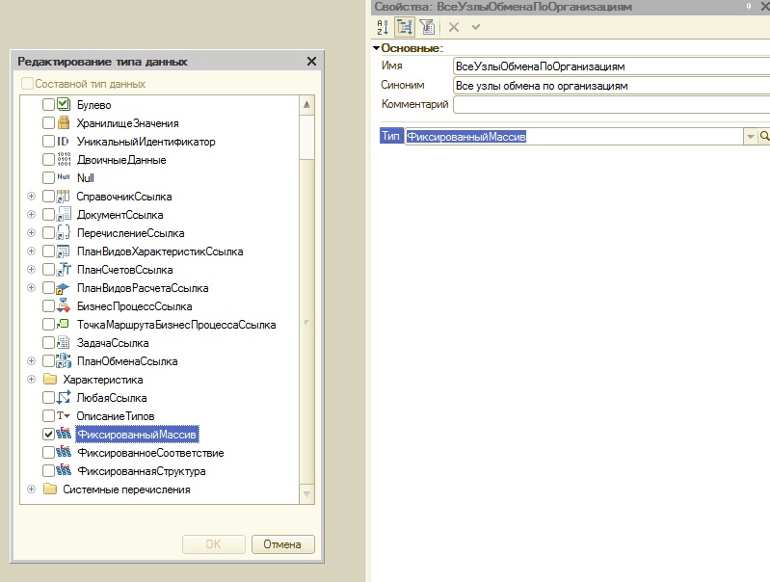
Task: Expand the Системные перечисления folder
Action: pyautogui.click(x=31, y=489)
